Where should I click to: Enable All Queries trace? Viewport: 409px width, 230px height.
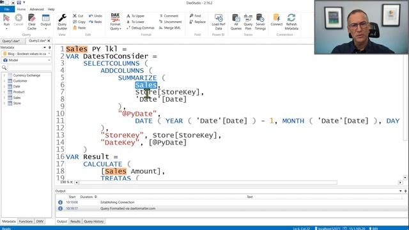click(x=236, y=22)
